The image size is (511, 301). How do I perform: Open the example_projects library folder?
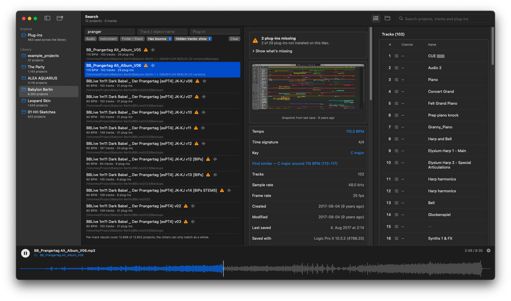point(49,58)
